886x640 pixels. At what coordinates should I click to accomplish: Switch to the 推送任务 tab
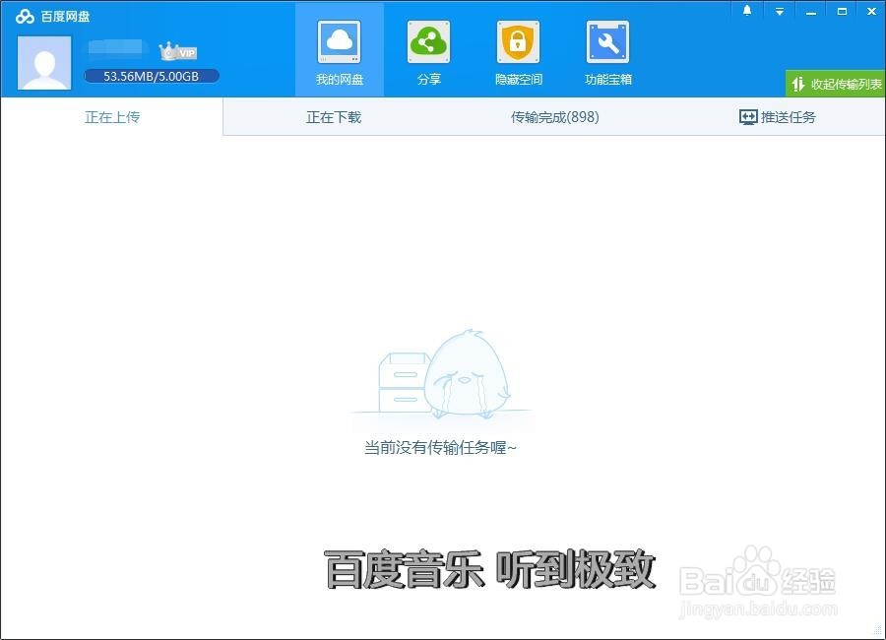[778, 117]
